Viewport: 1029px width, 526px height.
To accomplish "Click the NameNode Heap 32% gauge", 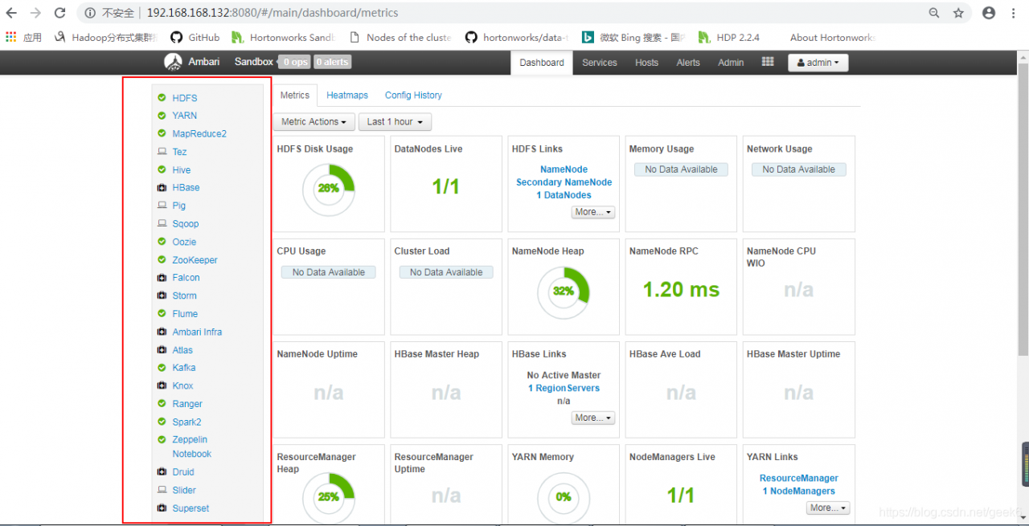I will [564, 291].
